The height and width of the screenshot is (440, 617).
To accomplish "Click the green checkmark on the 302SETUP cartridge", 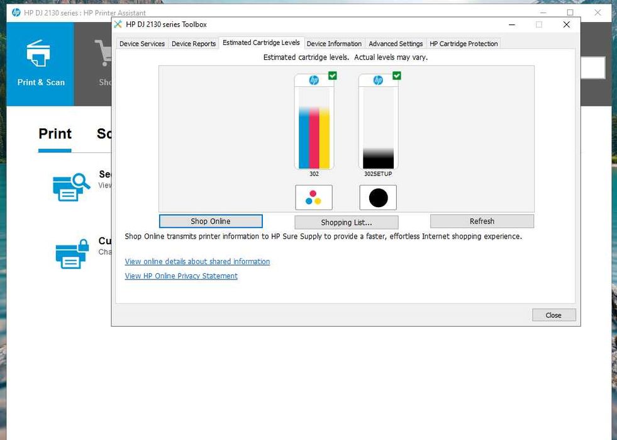I will (397, 76).
